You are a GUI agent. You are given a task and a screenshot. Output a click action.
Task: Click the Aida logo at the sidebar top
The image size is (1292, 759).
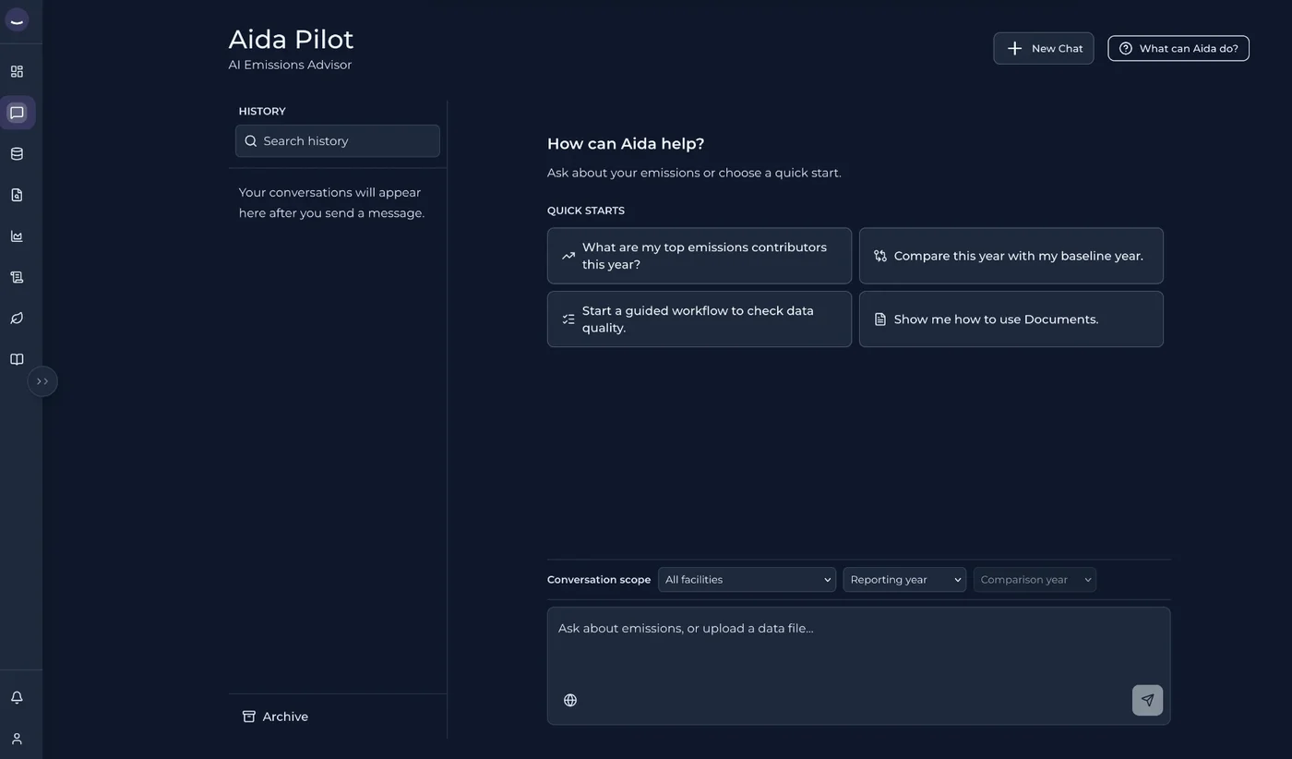(x=17, y=20)
